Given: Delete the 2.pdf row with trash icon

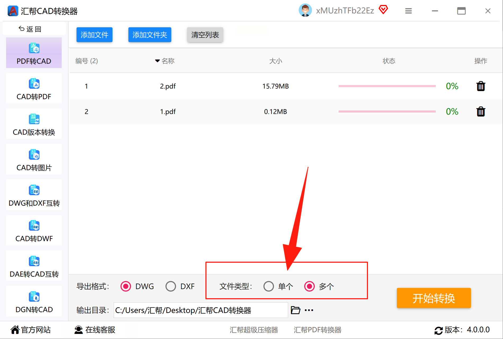Looking at the screenshot, I should pyautogui.click(x=481, y=86).
